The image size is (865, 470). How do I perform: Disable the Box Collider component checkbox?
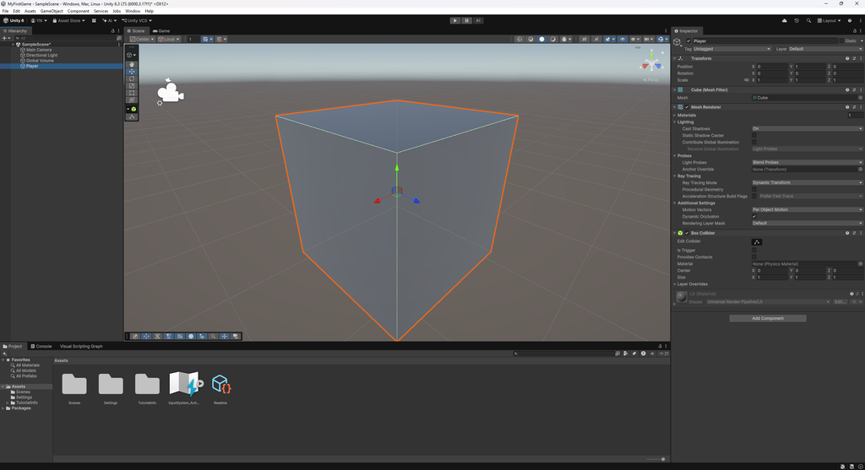point(687,233)
